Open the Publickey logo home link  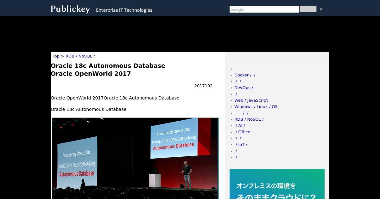click(x=70, y=9)
